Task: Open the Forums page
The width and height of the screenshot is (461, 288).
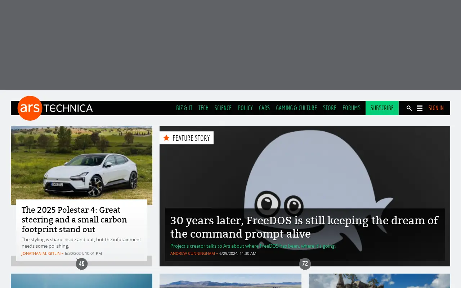Action: pyautogui.click(x=352, y=108)
